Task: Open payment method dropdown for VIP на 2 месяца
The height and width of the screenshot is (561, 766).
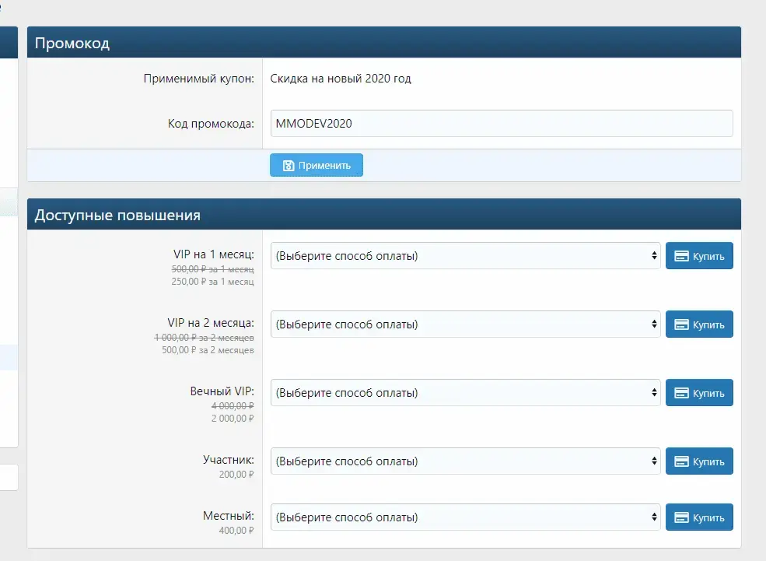Action: pyautogui.click(x=465, y=324)
